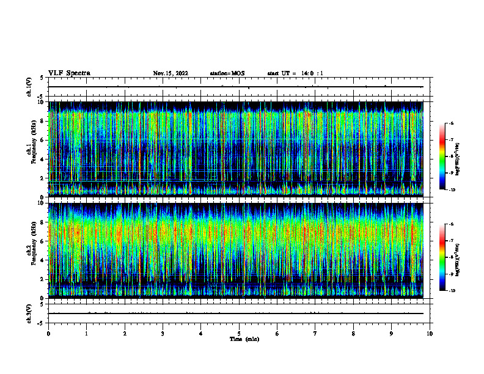
Task: Click time axis tick label '8'
Action: pos(353,334)
